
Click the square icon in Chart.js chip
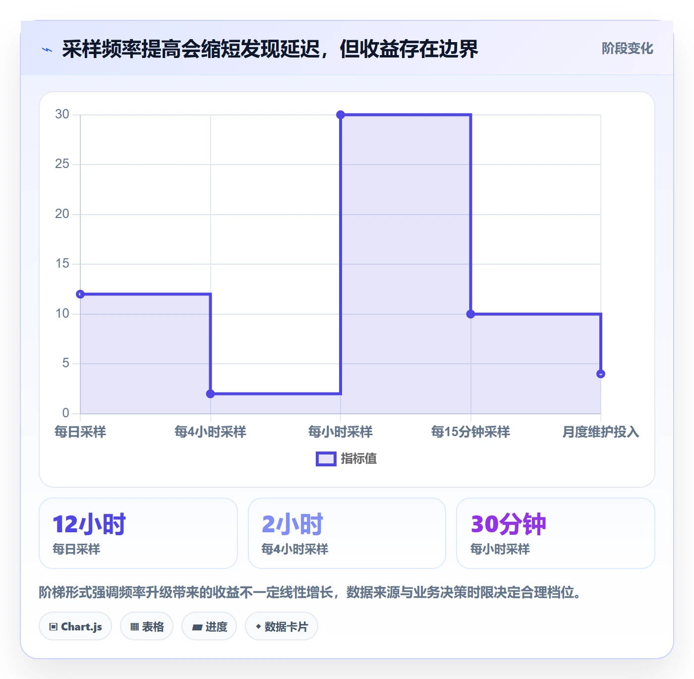pos(54,627)
